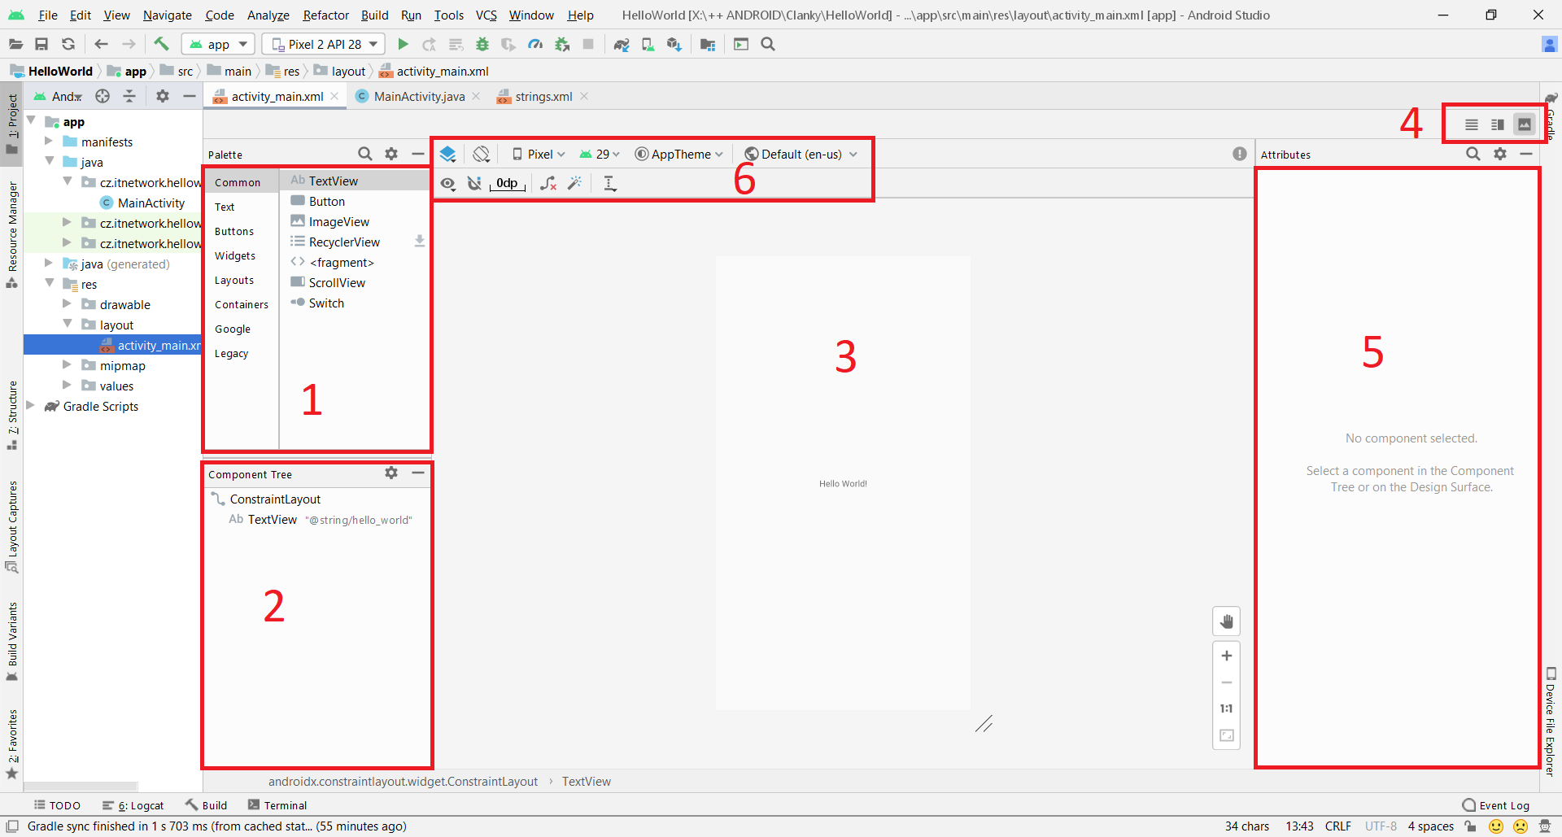Toggle the show constraints eye icon
The image size is (1562, 837).
pyautogui.click(x=448, y=183)
